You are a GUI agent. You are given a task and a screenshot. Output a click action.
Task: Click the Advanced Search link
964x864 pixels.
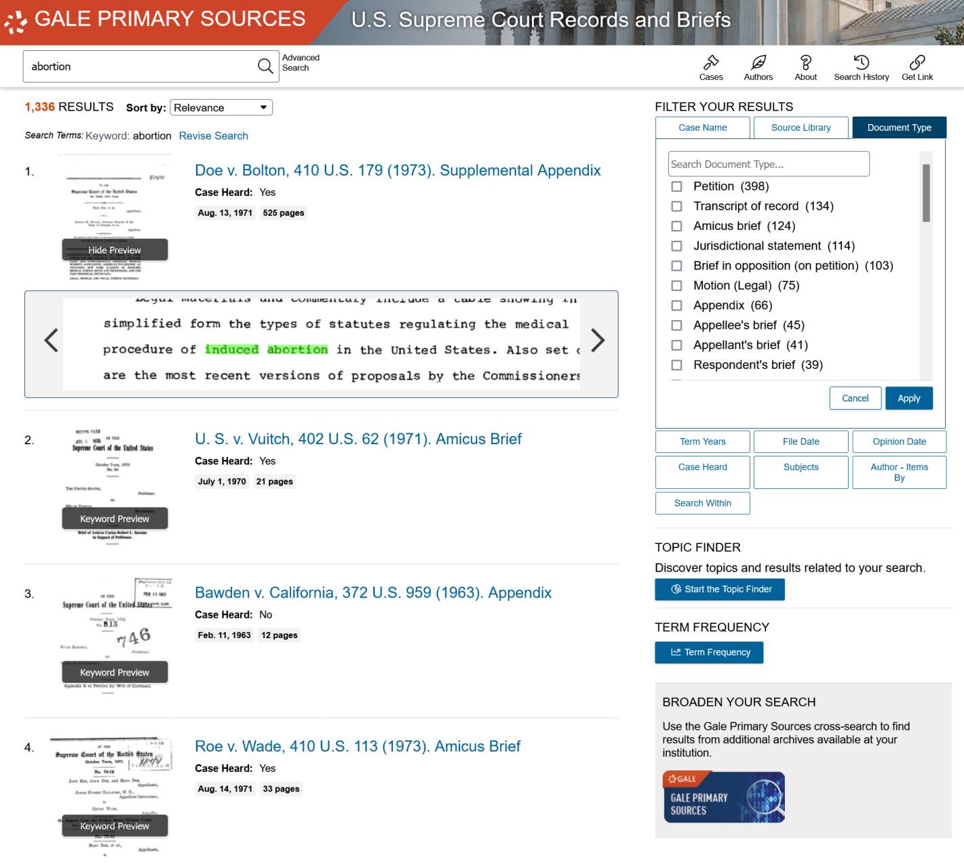point(301,62)
